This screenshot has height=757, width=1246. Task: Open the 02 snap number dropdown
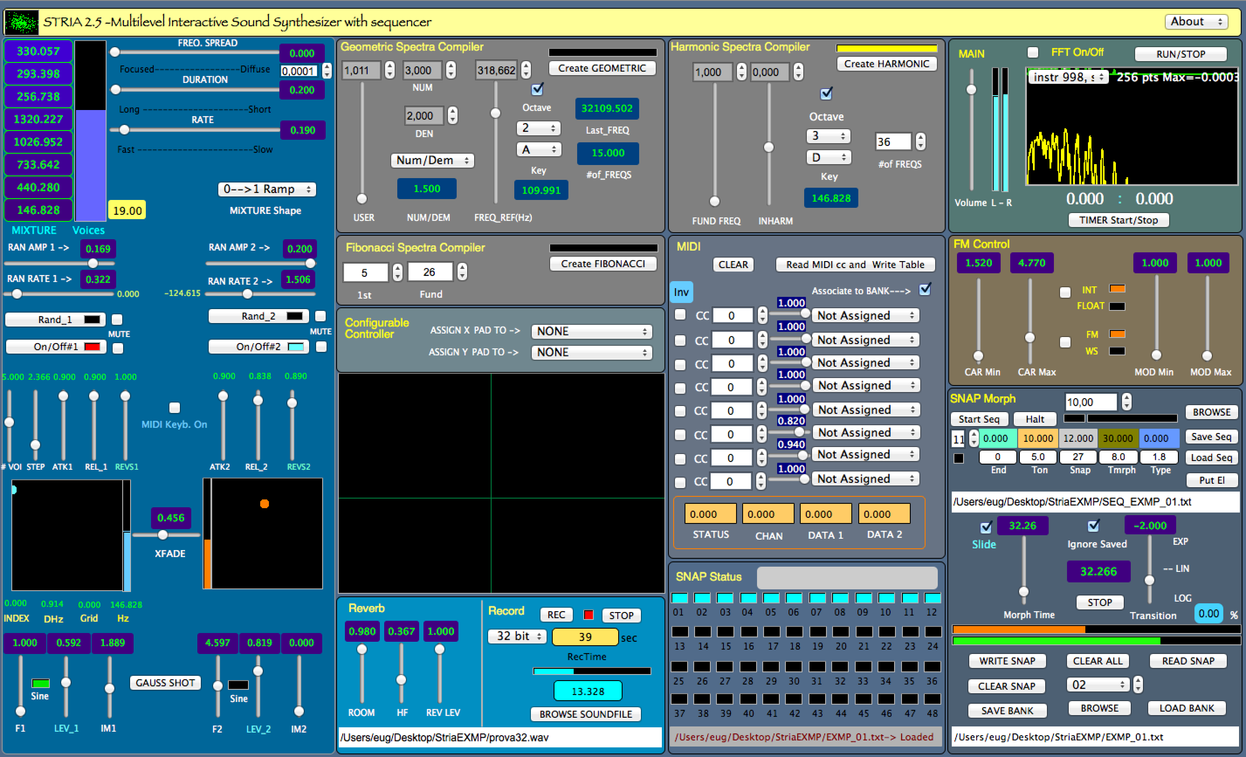click(x=1097, y=685)
